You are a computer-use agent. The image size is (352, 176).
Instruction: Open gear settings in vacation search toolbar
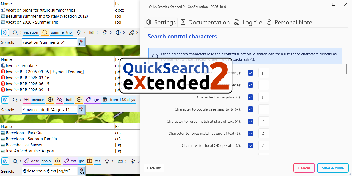click(x=5, y=32)
